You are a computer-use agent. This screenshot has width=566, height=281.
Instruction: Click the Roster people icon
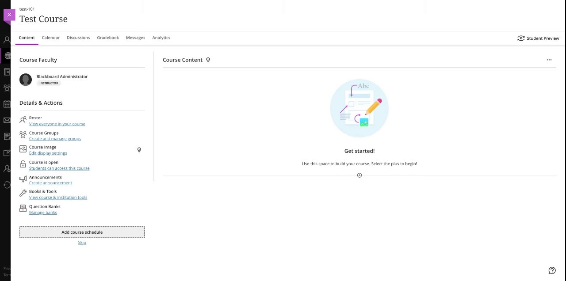[23, 120]
